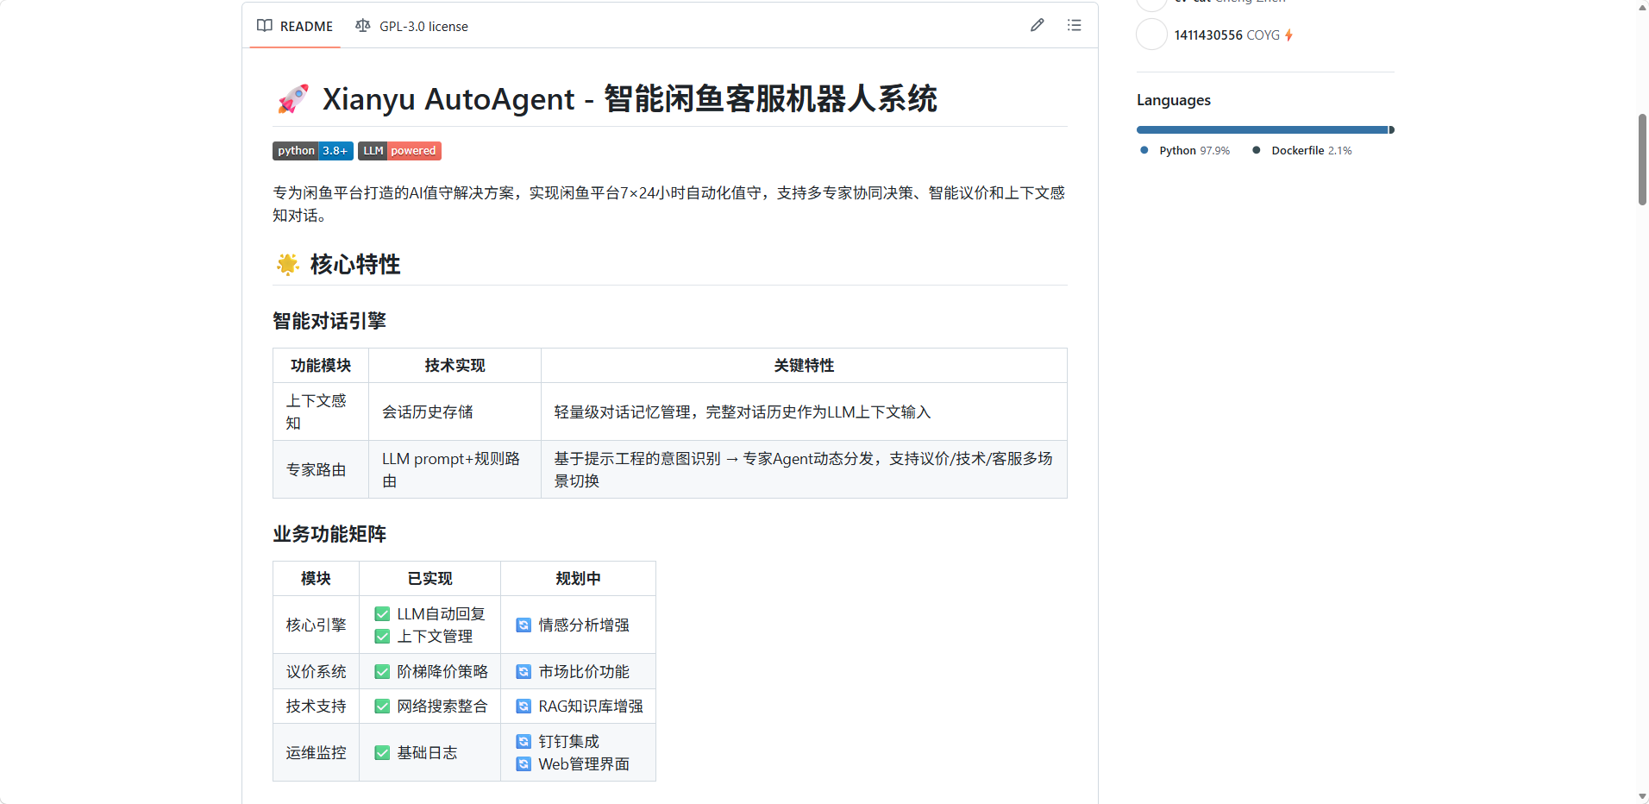The width and height of the screenshot is (1649, 804).
Task: Click the avatar of user 1411430556
Action: click(1151, 35)
